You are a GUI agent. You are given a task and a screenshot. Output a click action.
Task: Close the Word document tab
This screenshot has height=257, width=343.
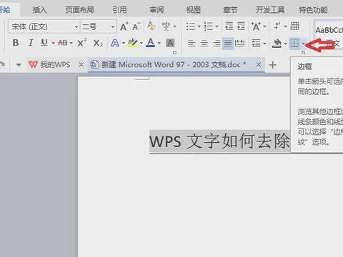click(x=259, y=64)
